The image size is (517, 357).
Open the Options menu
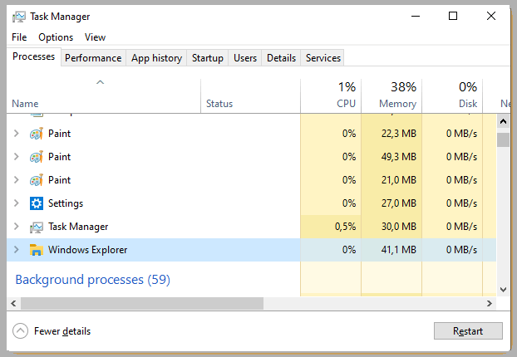tap(56, 37)
